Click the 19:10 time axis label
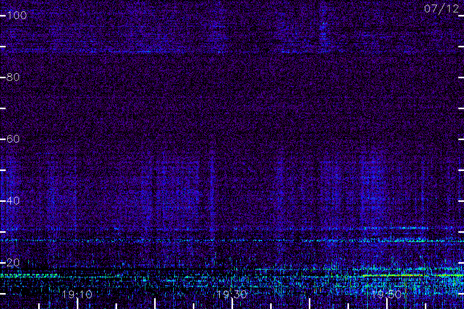Screen dimensions: 464x309 [x=77, y=294]
